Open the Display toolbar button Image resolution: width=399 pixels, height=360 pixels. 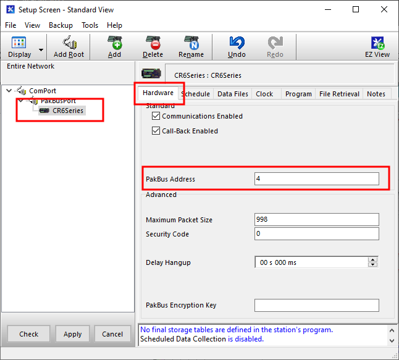(19, 47)
